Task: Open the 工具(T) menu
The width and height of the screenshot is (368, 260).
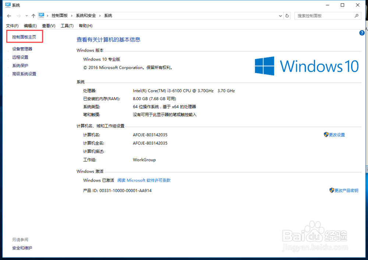Action: tap(66, 25)
